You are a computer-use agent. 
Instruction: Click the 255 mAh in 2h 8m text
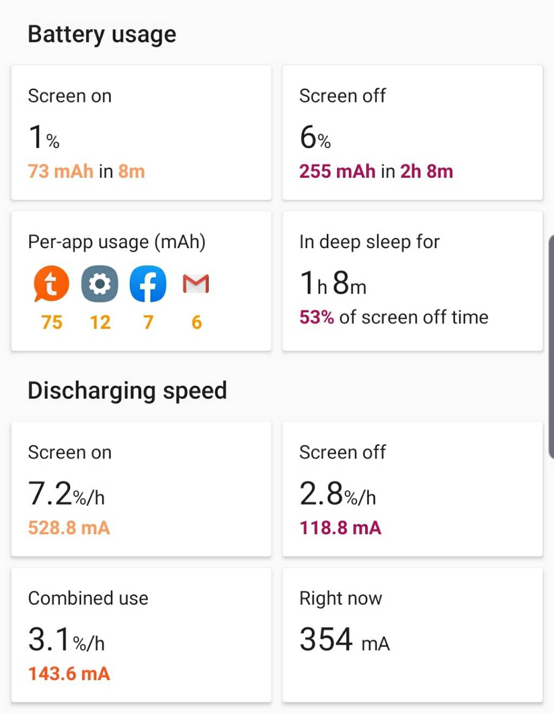pos(376,171)
